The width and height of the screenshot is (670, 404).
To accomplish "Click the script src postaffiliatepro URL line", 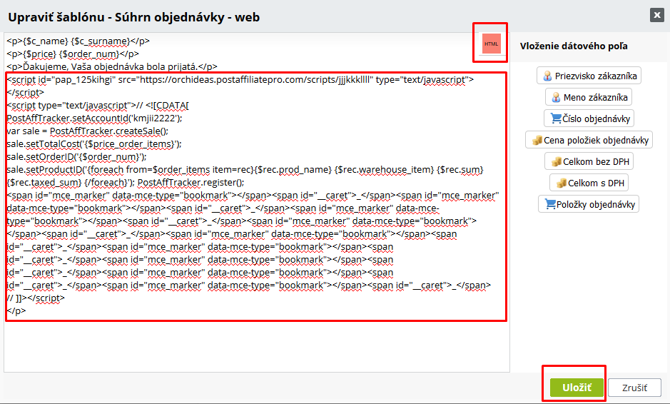I will tap(240, 79).
